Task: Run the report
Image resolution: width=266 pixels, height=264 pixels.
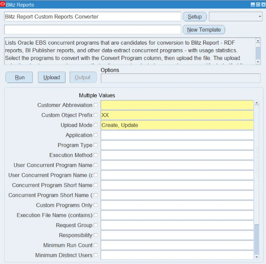Action: (x=19, y=78)
